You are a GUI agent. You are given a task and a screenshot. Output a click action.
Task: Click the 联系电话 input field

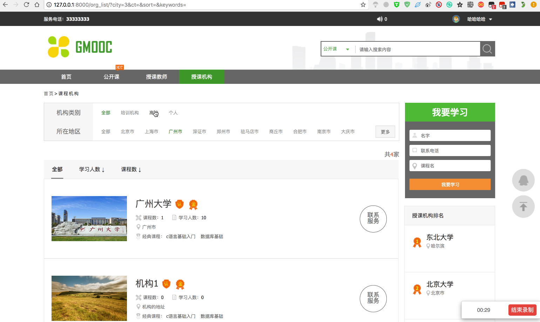click(x=450, y=150)
